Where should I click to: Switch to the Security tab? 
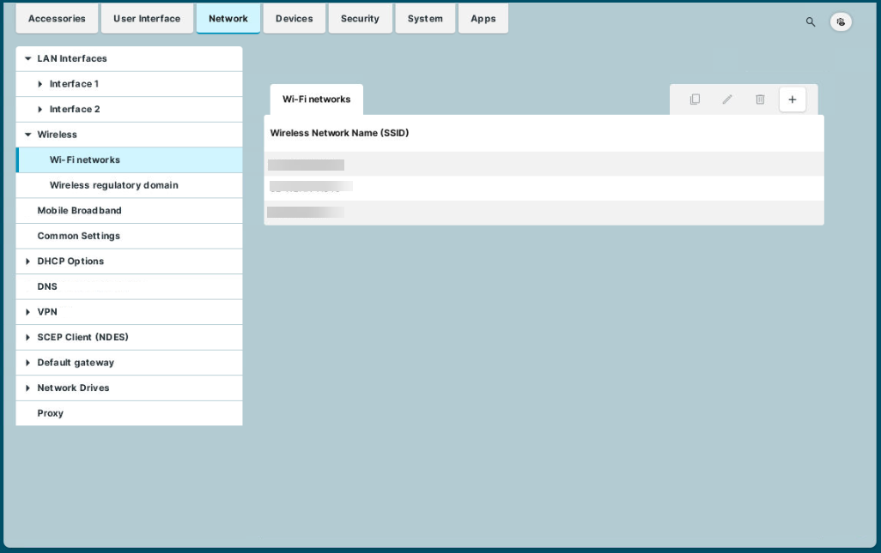pos(360,19)
